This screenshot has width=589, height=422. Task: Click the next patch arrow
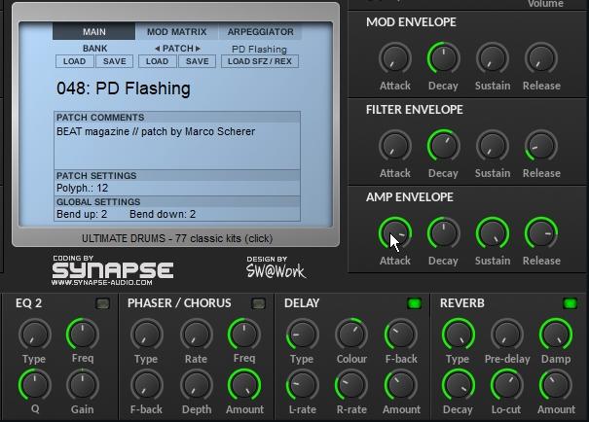[198, 48]
